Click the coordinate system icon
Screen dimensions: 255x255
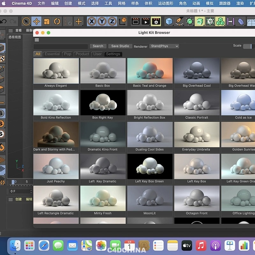coord(123,21)
